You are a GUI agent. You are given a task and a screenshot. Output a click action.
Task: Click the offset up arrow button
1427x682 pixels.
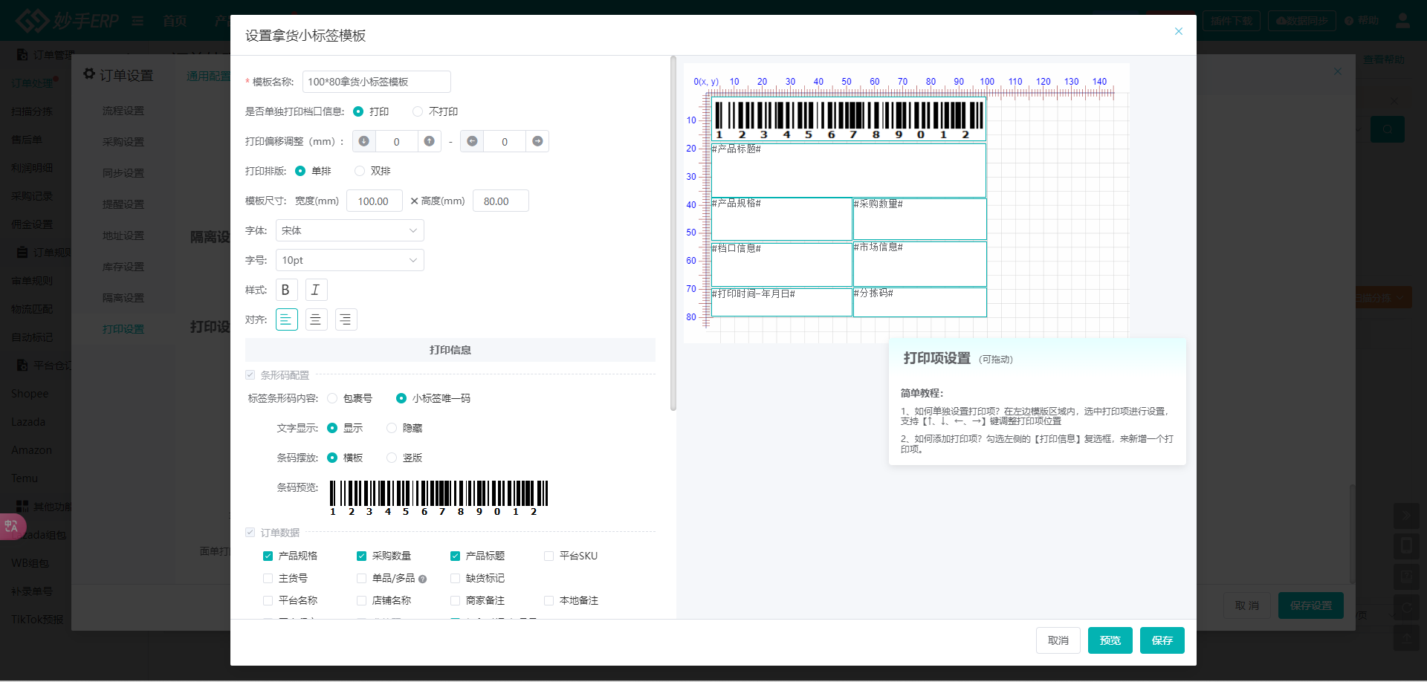(x=429, y=141)
